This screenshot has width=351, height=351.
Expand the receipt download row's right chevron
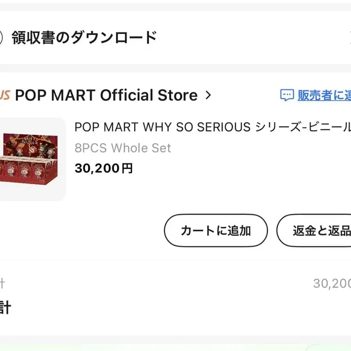(349, 38)
